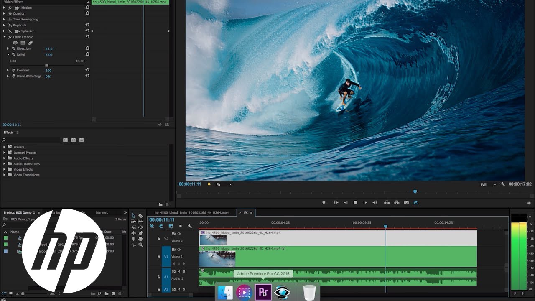This screenshot has width=535, height=301.
Task: Reset the Spherize effect
Action: [x=87, y=31]
